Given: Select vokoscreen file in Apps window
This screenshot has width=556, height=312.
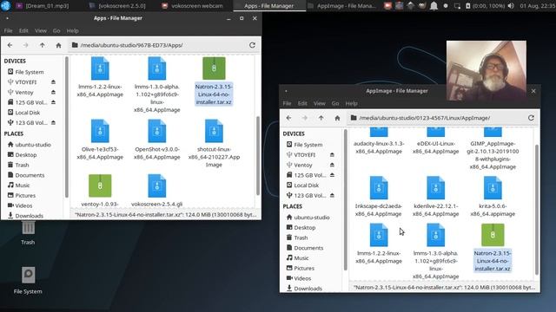Looking at the screenshot, I should [157, 191].
